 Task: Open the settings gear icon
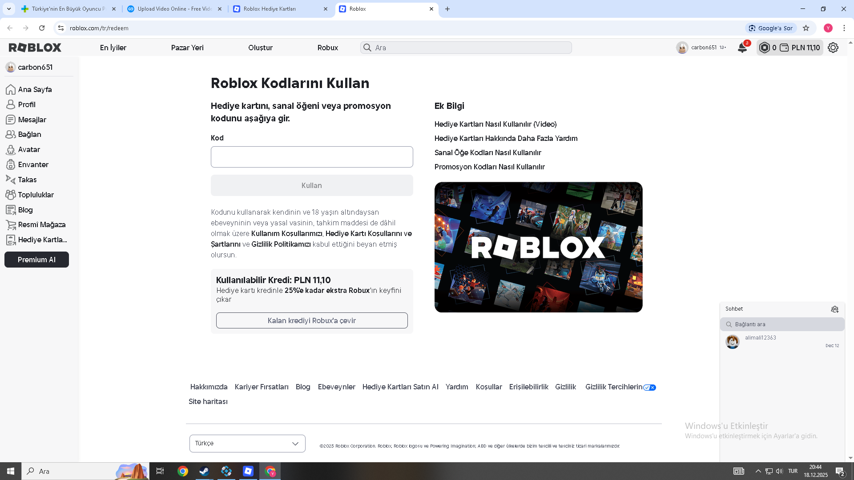point(833,48)
